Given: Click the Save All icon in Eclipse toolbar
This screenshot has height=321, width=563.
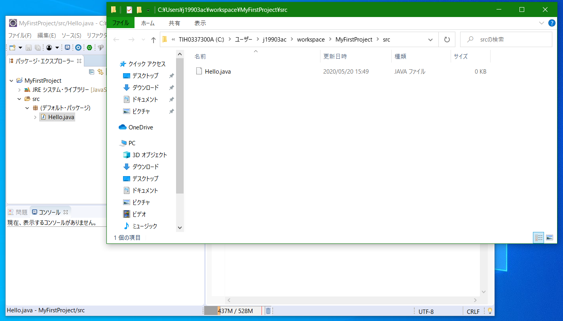Looking at the screenshot, I should [x=38, y=48].
